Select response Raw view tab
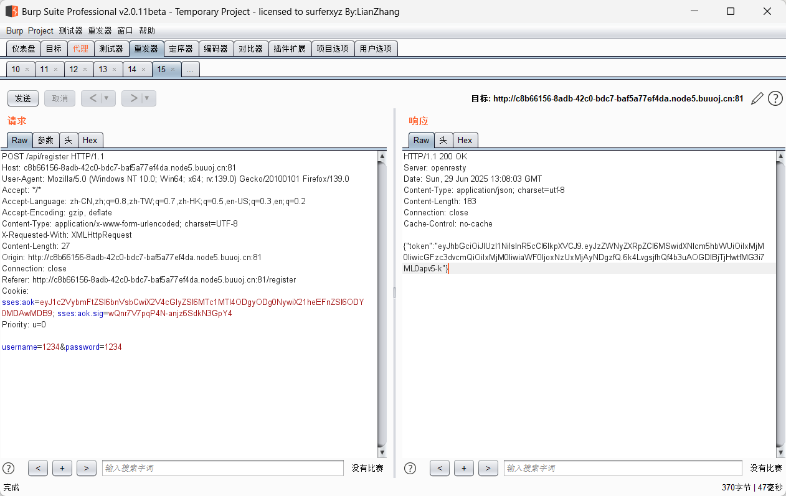 click(x=422, y=140)
